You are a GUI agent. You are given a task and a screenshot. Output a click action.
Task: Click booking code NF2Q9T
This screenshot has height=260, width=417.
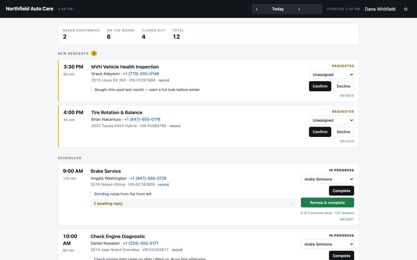[x=347, y=219]
